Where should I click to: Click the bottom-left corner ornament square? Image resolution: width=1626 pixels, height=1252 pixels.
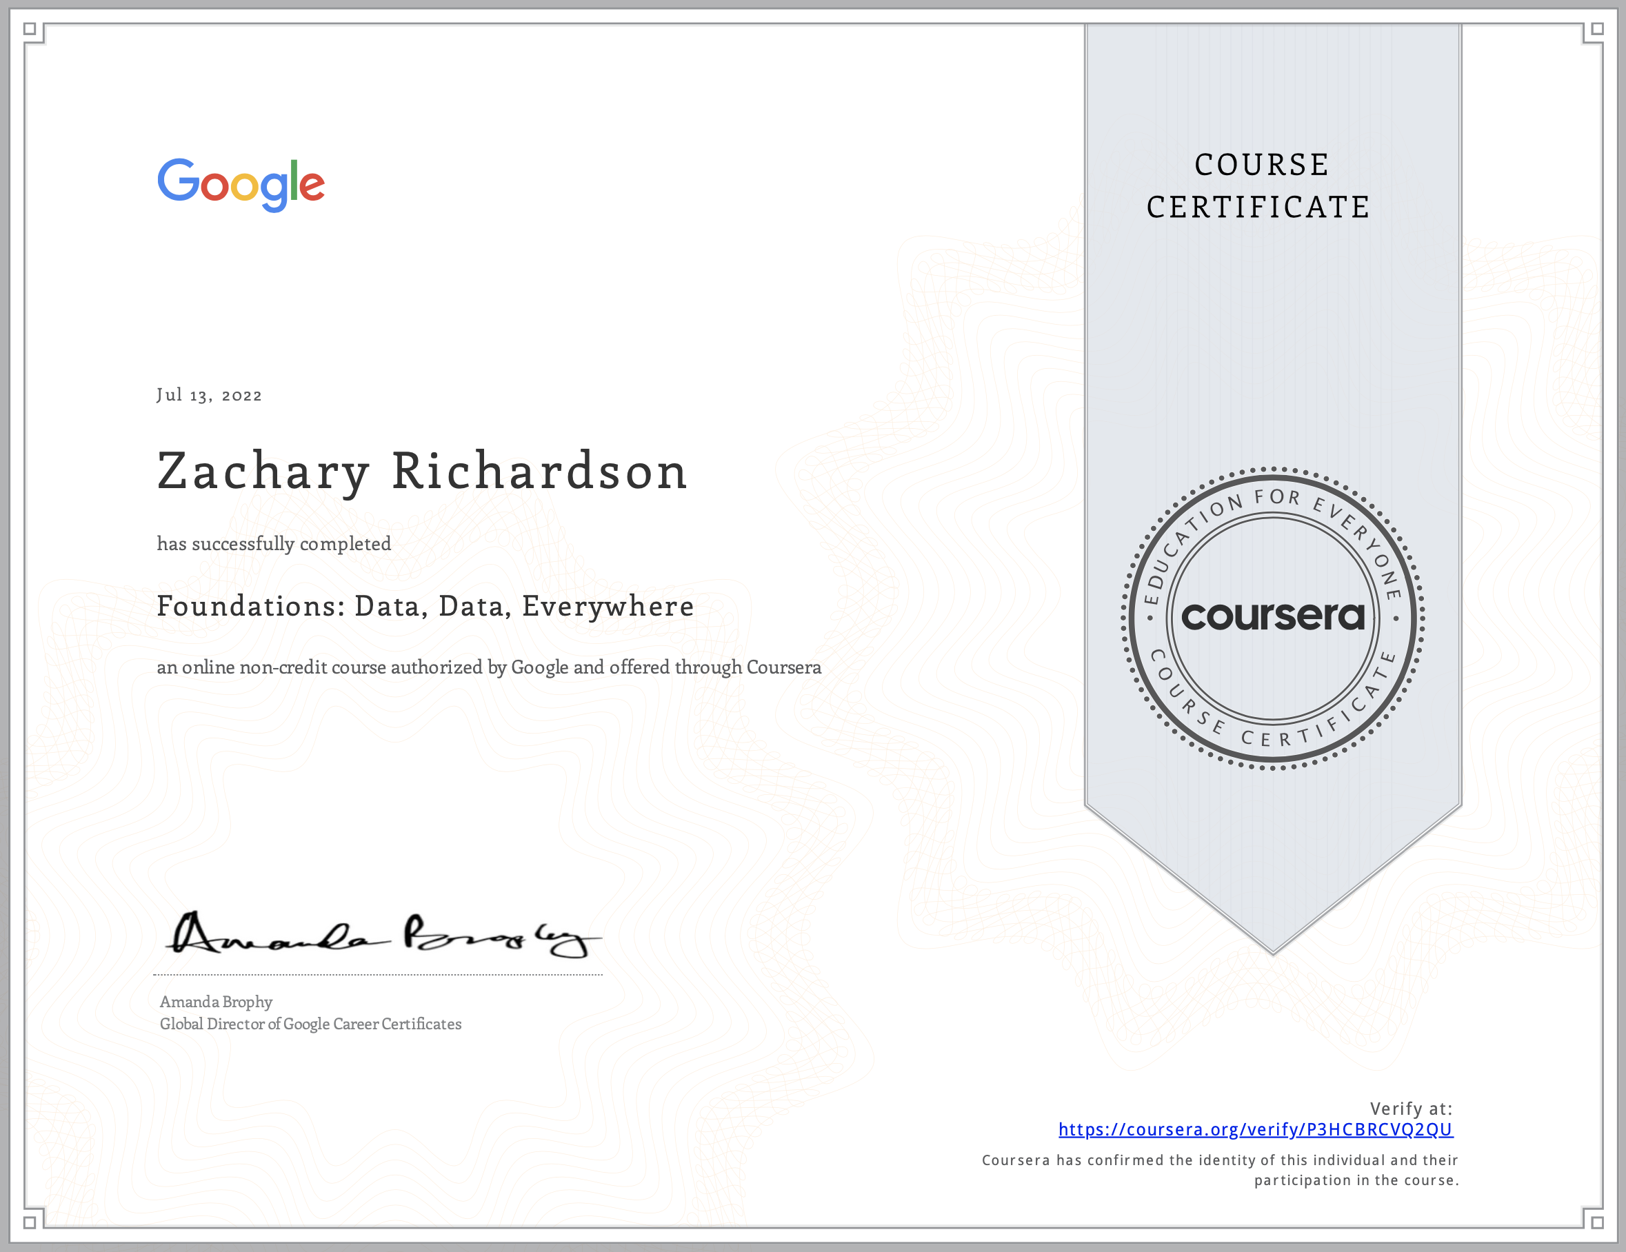point(30,1222)
